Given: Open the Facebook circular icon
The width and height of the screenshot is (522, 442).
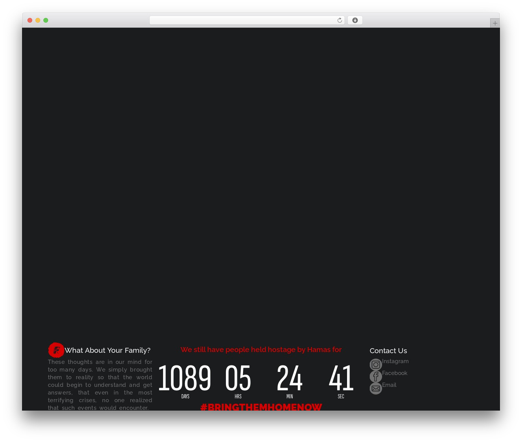Looking at the screenshot, I should click(x=376, y=376).
